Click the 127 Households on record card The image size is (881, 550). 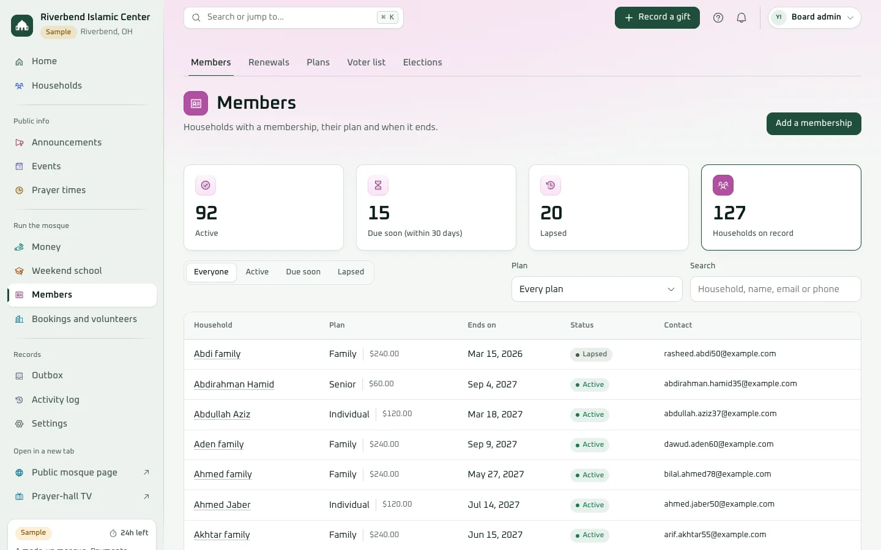(781, 207)
